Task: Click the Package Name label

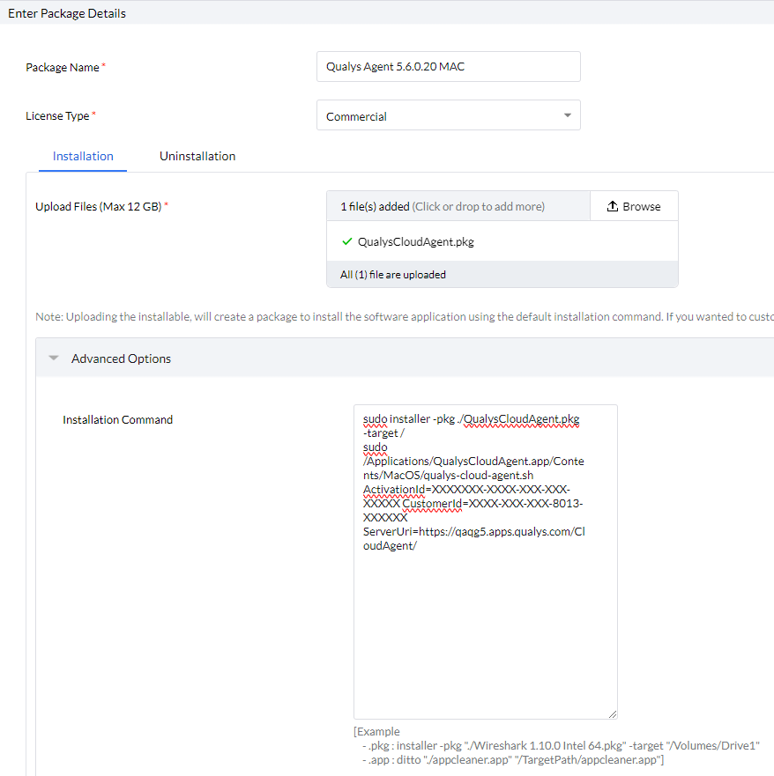Action: [x=62, y=67]
